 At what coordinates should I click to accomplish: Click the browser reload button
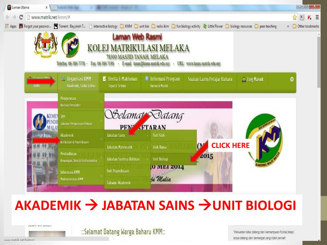tap(21, 17)
